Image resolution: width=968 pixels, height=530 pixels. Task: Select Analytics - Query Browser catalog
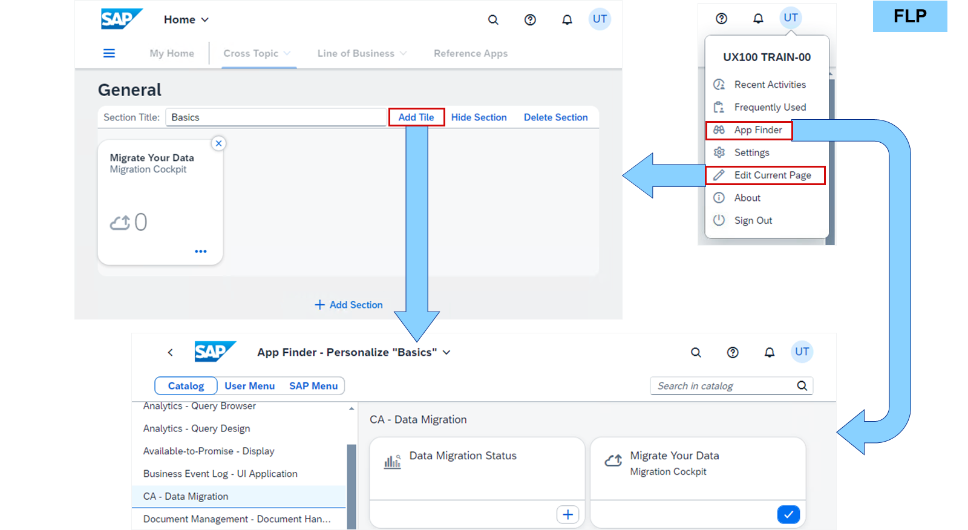[199, 406]
